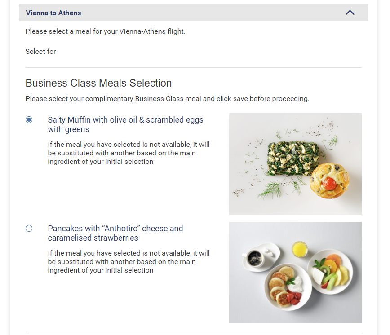The image size is (390, 335).
Task: Open the Pancakes meal photo
Action: click(x=295, y=272)
